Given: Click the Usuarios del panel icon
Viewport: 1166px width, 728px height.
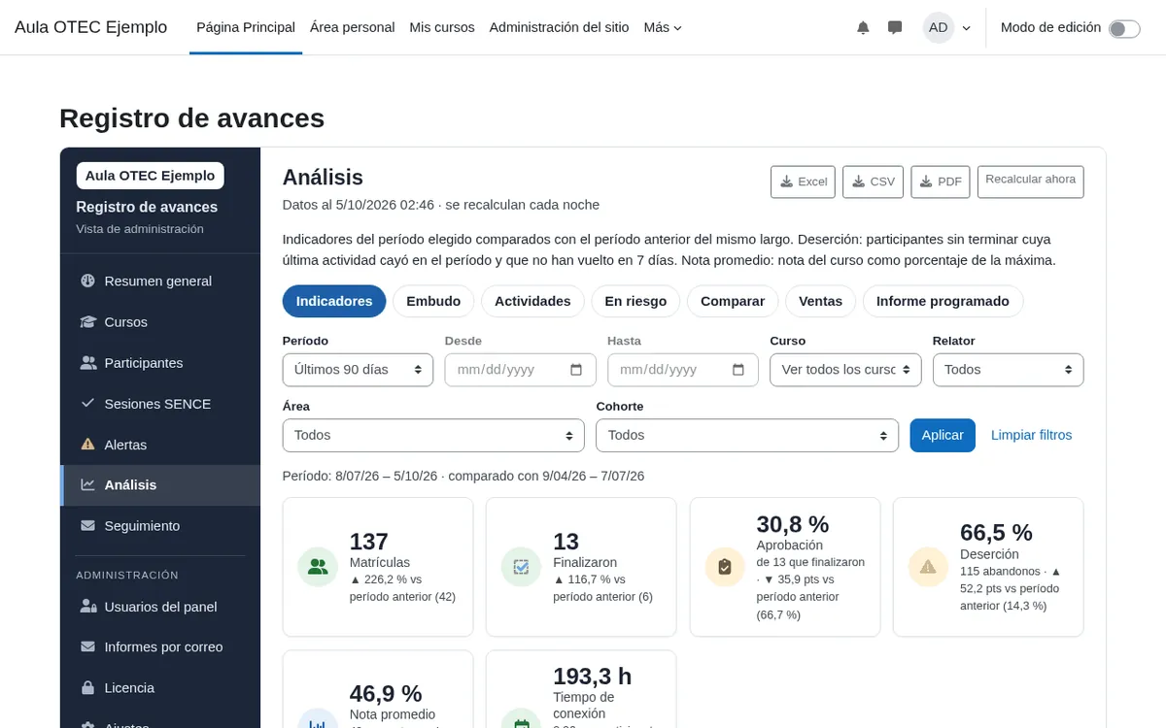Looking at the screenshot, I should tap(87, 607).
